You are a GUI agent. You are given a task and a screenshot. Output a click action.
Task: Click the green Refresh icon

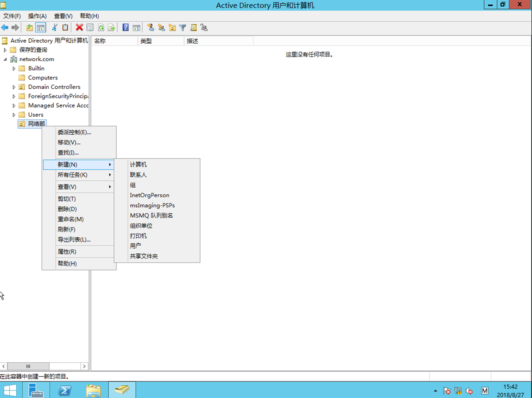pyautogui.click(x=101, y=28)
